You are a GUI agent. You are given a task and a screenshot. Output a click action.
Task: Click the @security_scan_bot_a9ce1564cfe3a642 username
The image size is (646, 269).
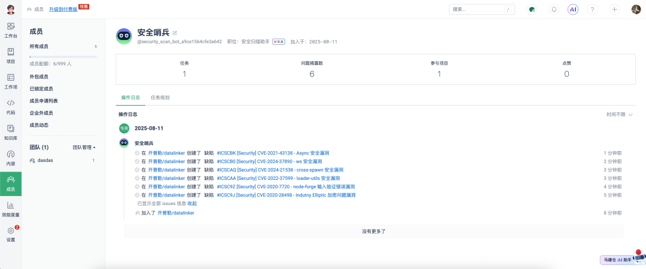[179, 42]
